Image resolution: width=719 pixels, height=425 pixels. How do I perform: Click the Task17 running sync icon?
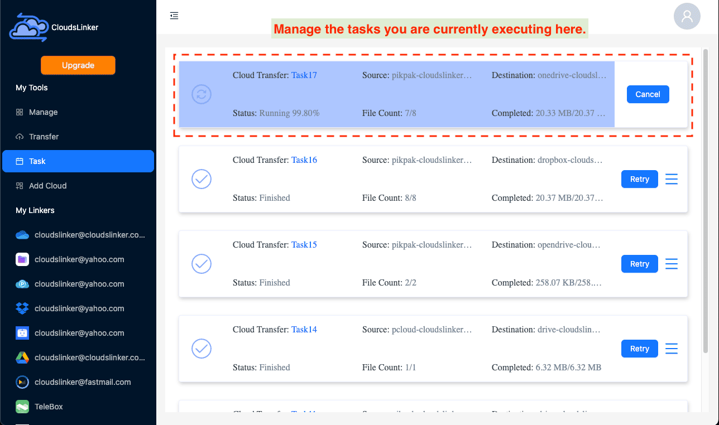pos(202,94)
